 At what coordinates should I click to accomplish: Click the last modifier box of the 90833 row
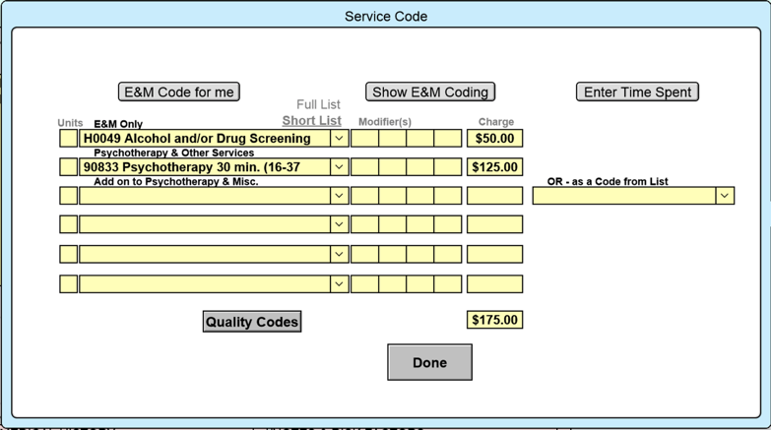point(448,167)
